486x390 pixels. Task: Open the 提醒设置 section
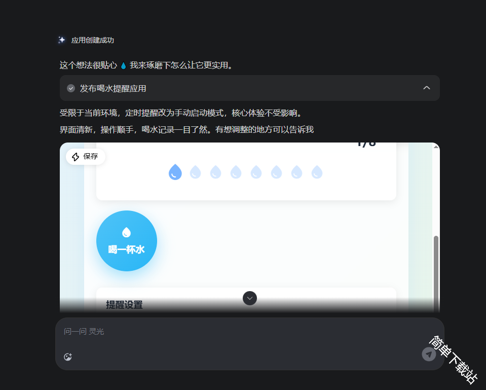coord(124,304)
